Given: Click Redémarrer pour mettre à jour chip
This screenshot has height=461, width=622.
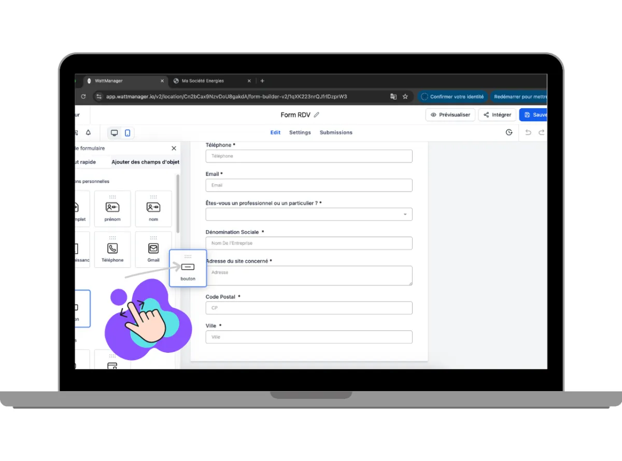Looking at the screenshot, I should coord(518,96).
